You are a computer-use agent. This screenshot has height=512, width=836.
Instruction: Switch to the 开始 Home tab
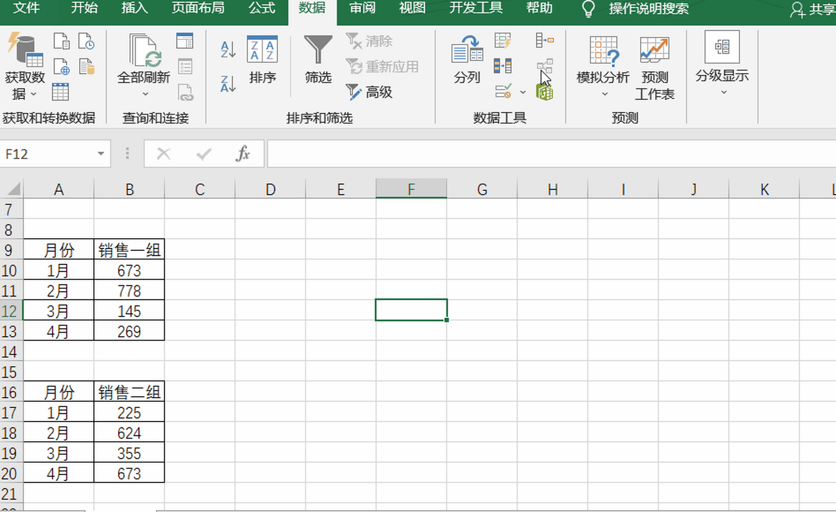pyautogui.click(x=84, y=8)
